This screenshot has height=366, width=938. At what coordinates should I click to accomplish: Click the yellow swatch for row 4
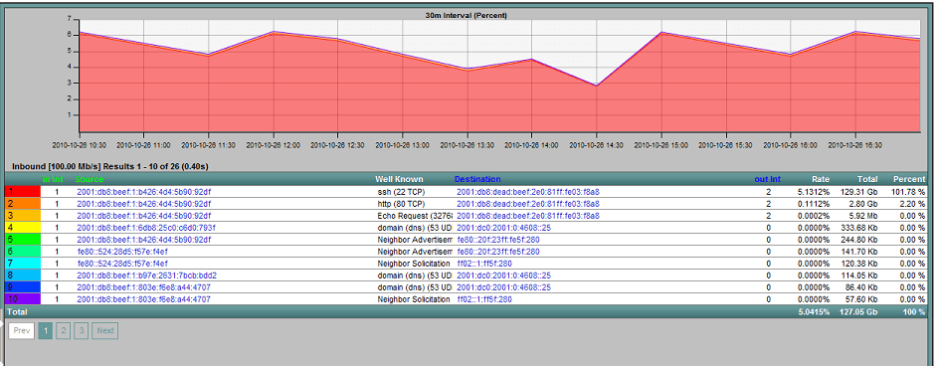[22, 228]
